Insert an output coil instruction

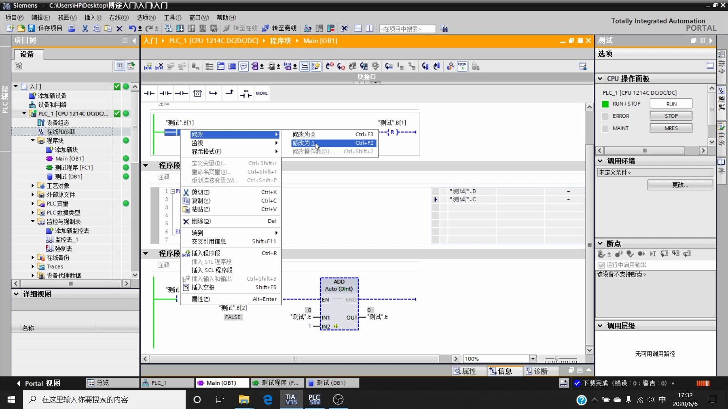181,93
